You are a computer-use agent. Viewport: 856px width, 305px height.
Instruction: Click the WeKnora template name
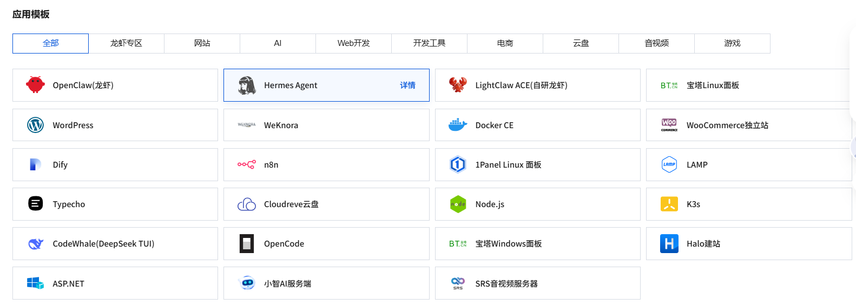[x=281, y=125]
